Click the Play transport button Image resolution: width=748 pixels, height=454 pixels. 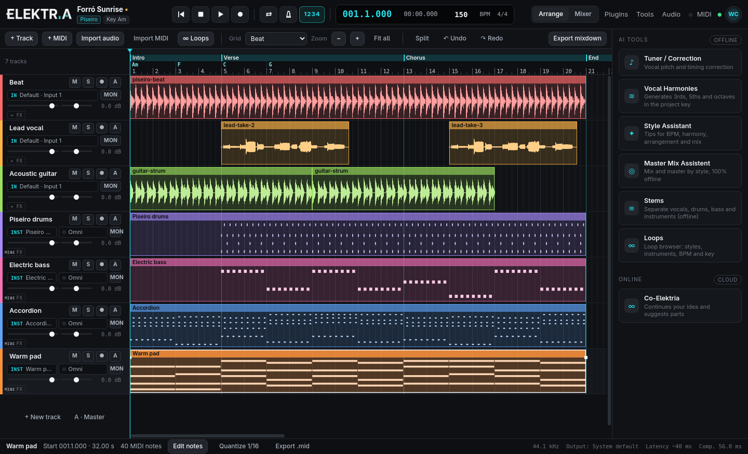220,15
